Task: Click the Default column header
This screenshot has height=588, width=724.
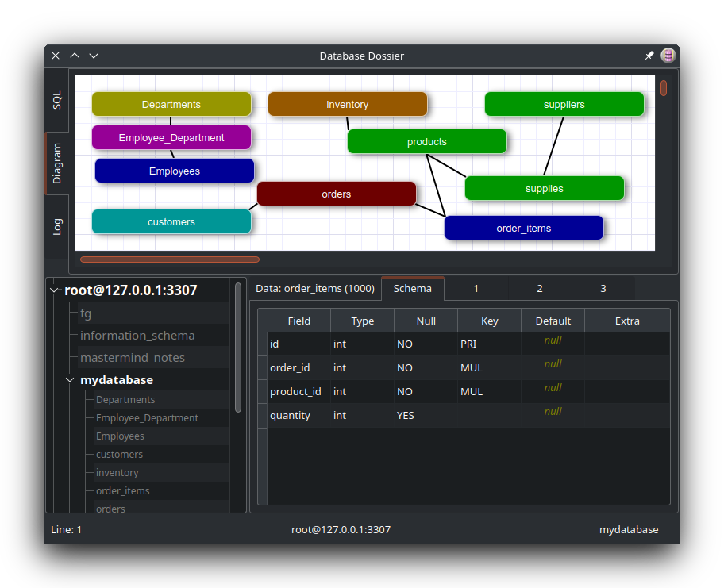Action: pos(553,321)
